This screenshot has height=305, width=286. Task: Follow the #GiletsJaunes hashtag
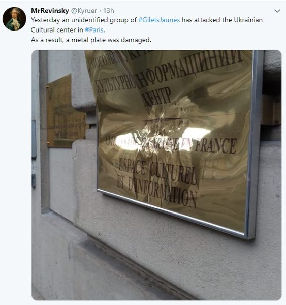pyautogui.click(x=159, y=20)
